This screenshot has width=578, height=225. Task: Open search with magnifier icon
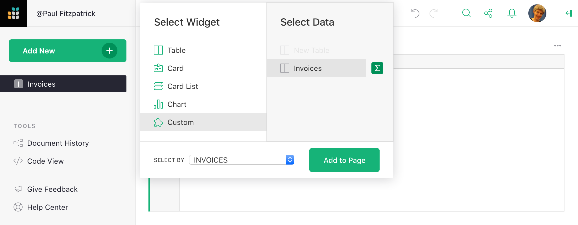466,13
